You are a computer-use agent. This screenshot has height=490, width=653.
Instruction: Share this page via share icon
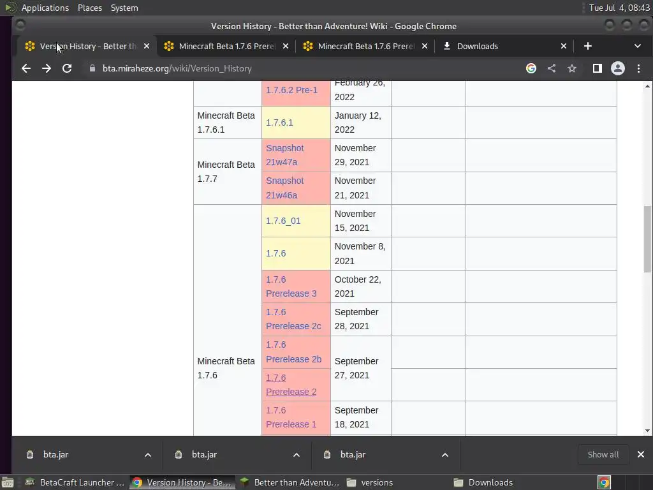point(552,68)
